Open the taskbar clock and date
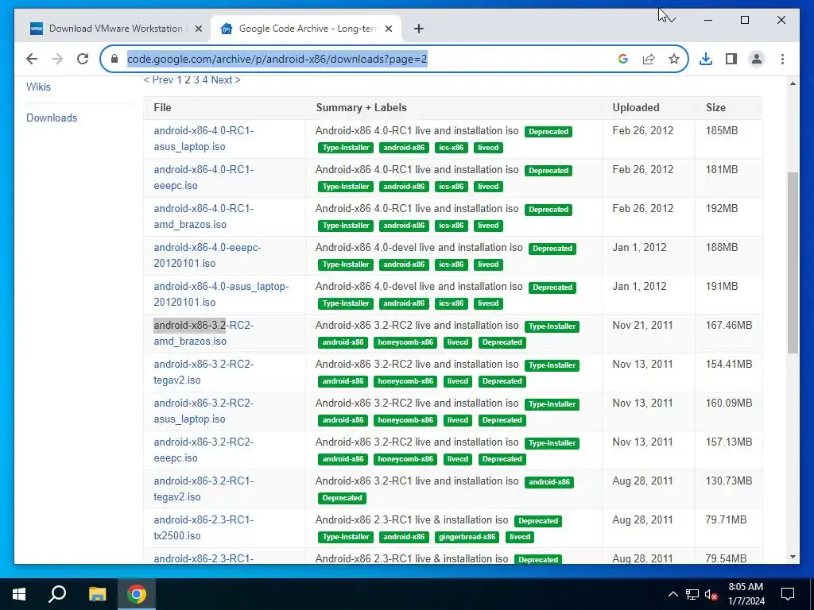 click(x=746, y=594)
